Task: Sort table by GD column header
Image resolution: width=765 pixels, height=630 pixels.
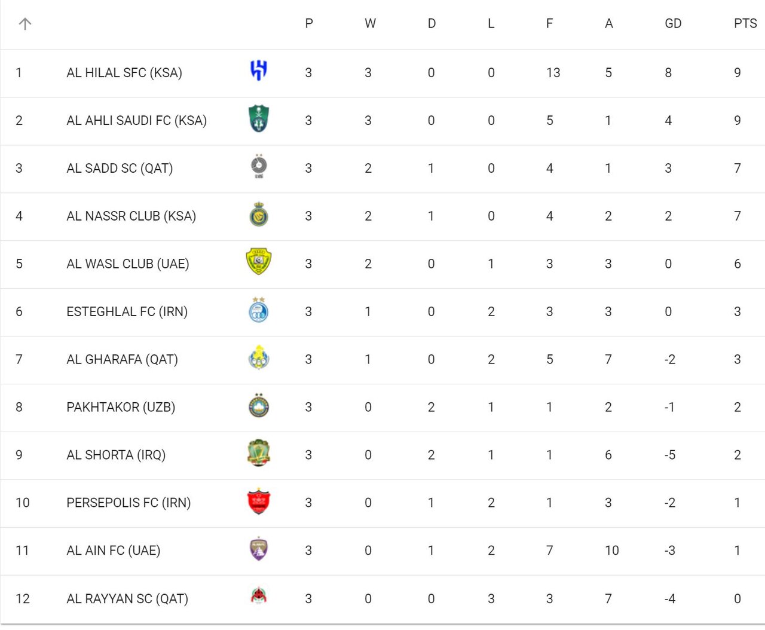Action: [672, 24]
